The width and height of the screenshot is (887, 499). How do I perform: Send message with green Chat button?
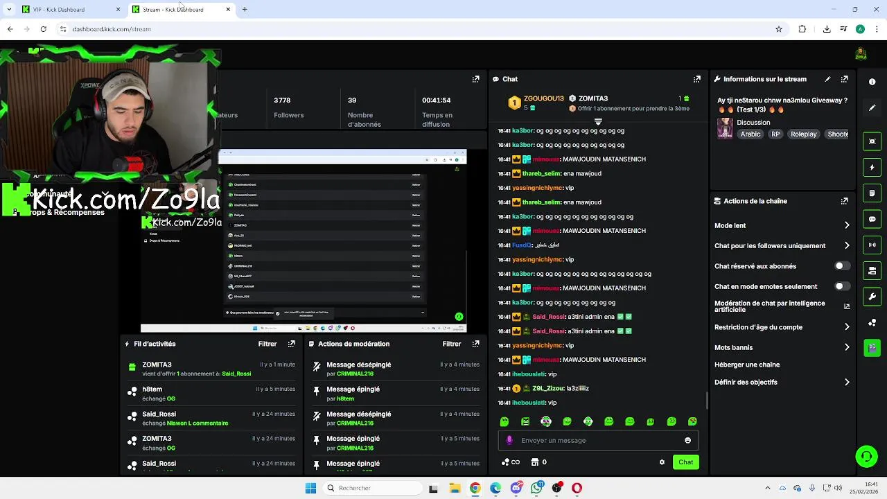685,462
